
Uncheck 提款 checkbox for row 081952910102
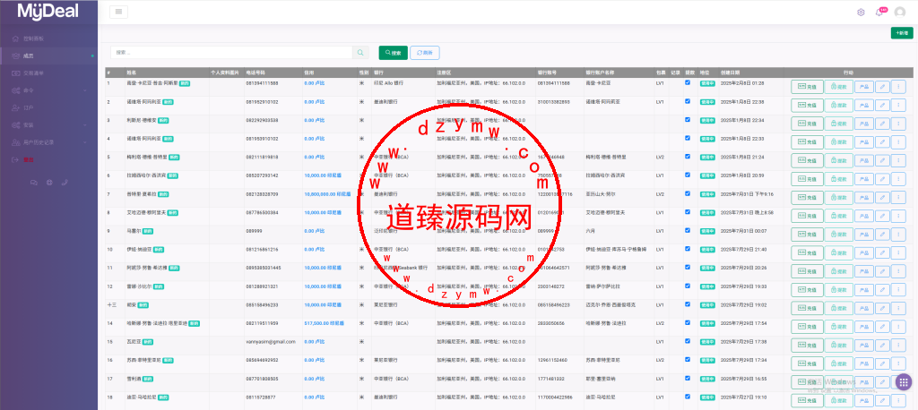(x=688, y=101)
